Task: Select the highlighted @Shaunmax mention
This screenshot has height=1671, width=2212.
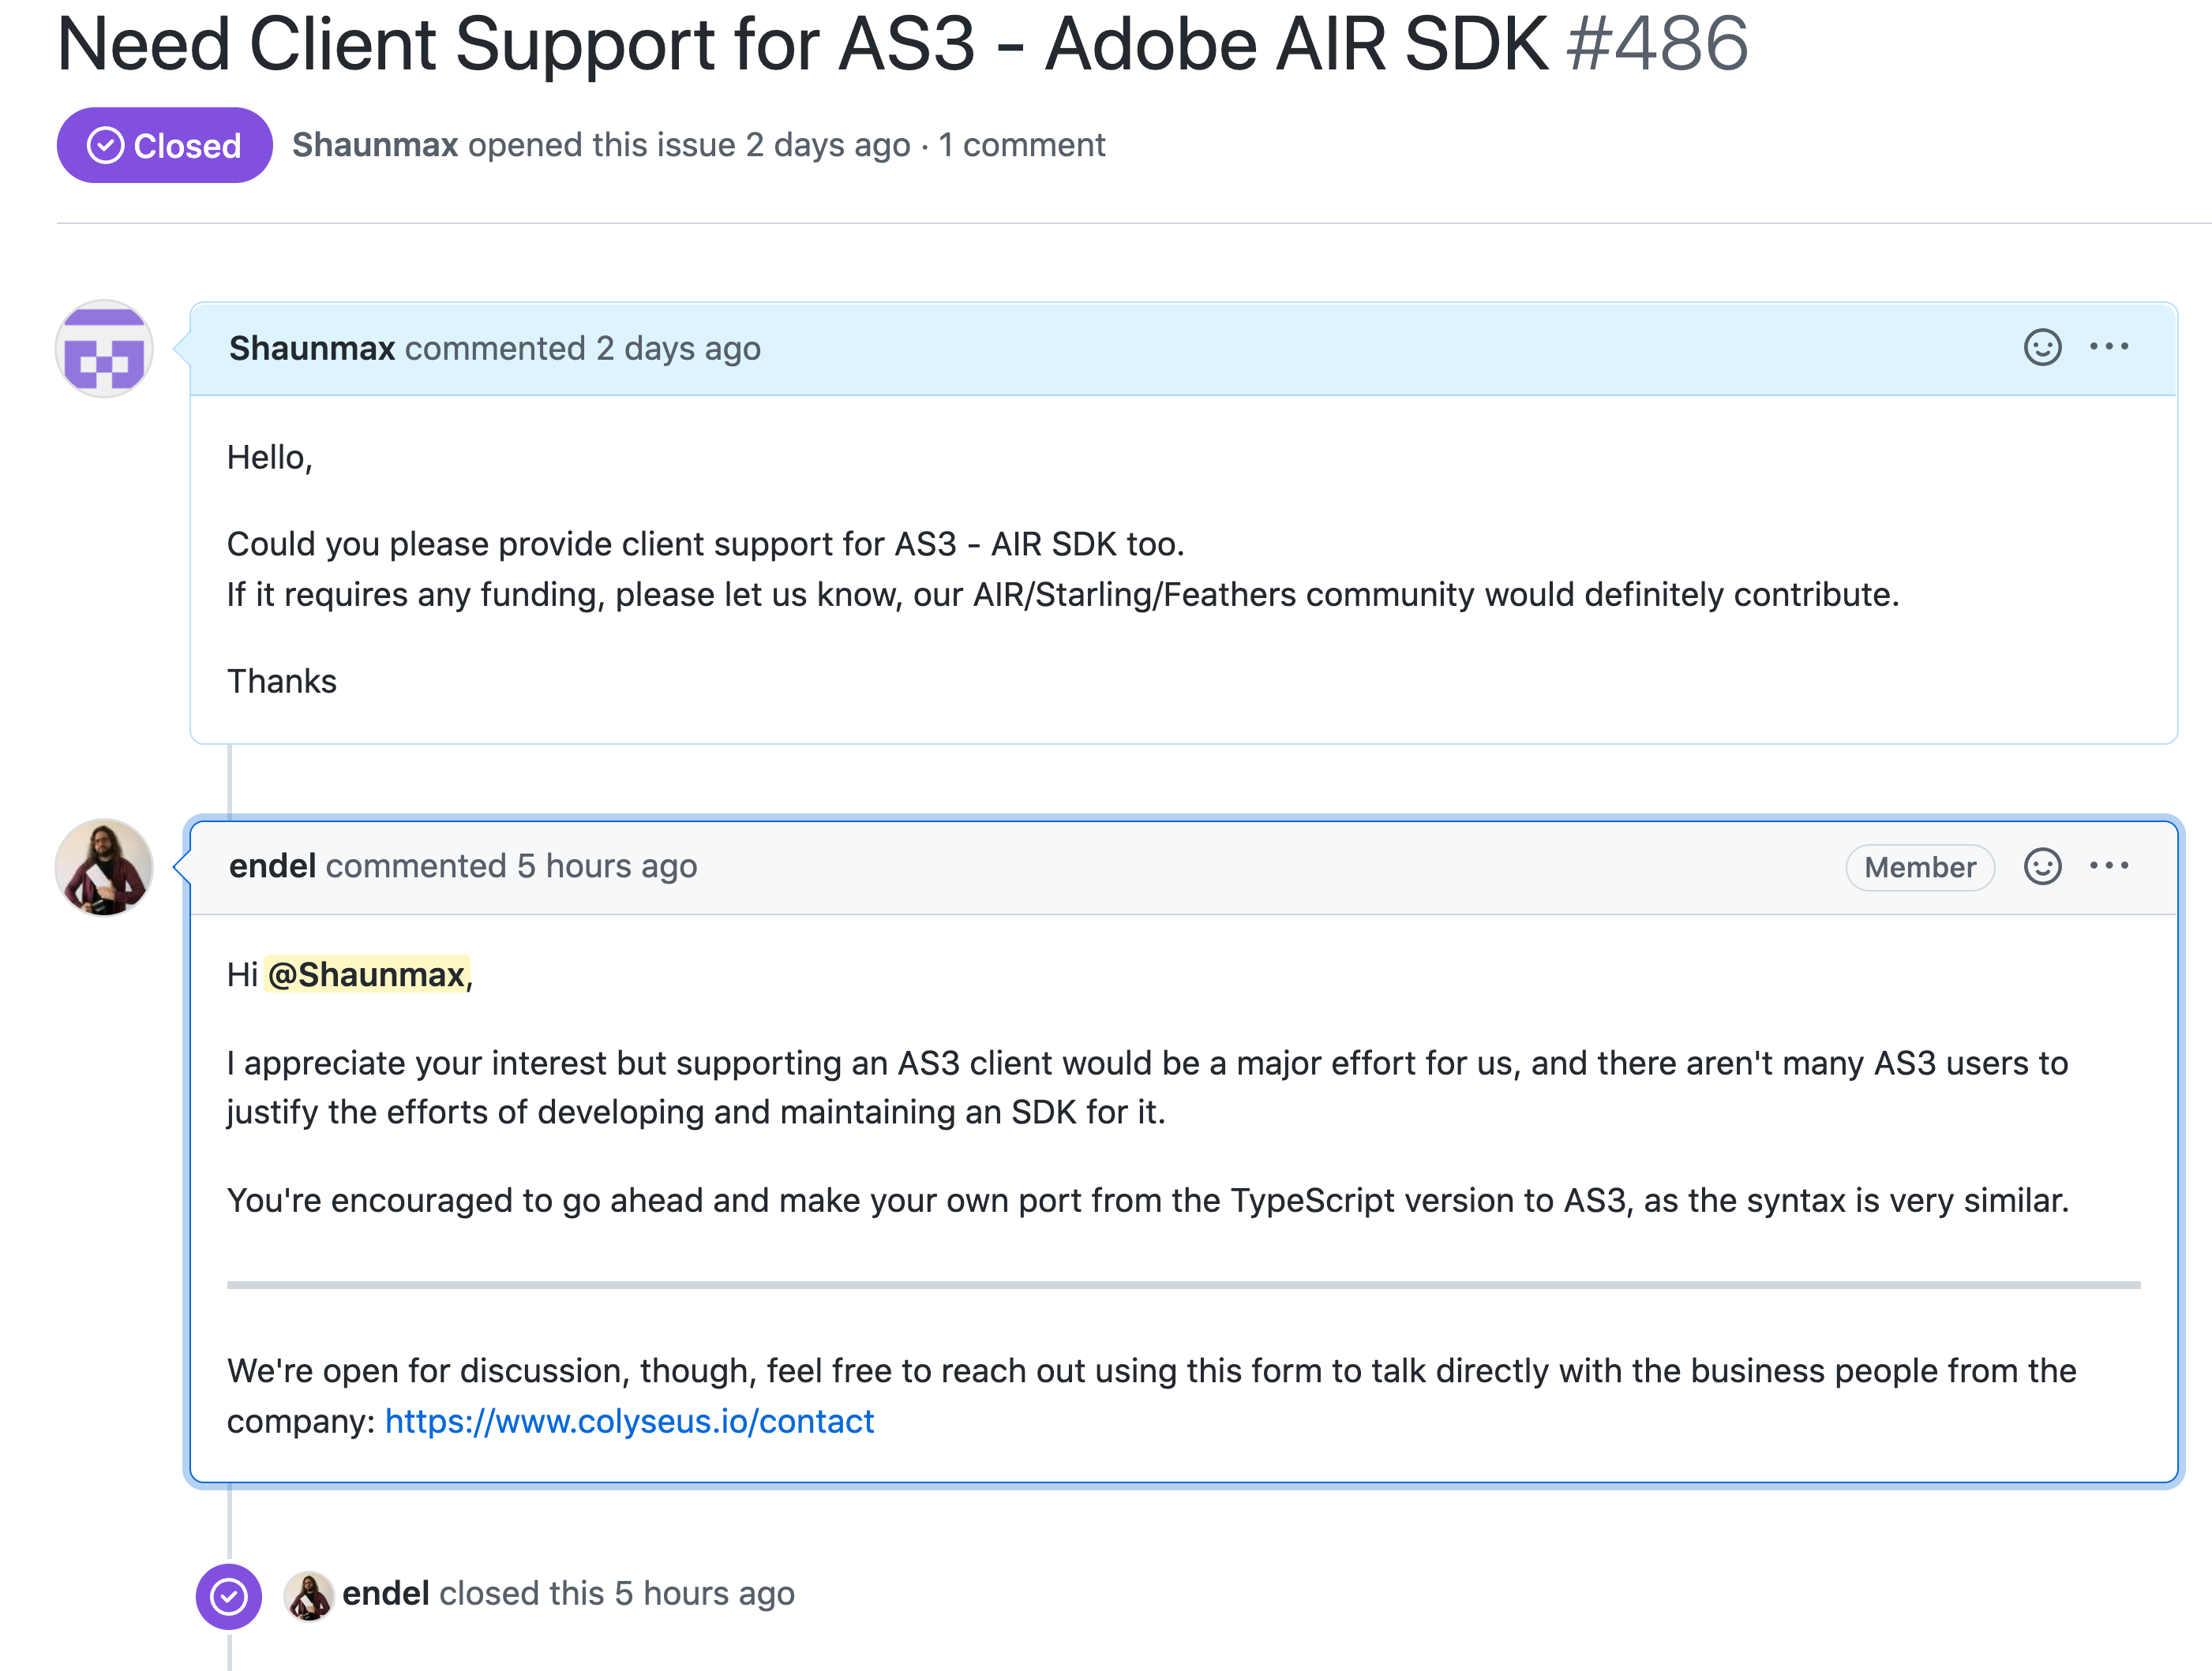Action: click(368, 975)
